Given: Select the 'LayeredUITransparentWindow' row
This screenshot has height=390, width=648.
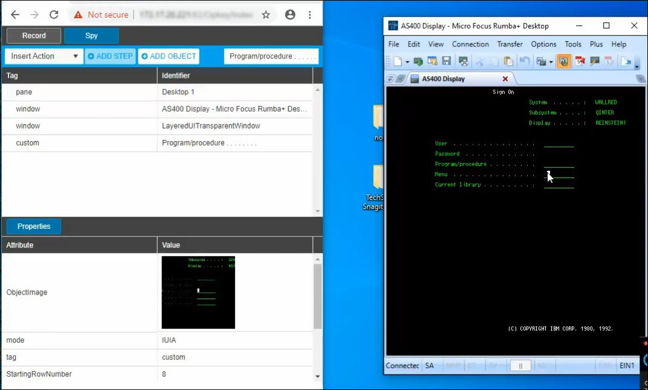Looking at the screenshot, I should point(157,126).
